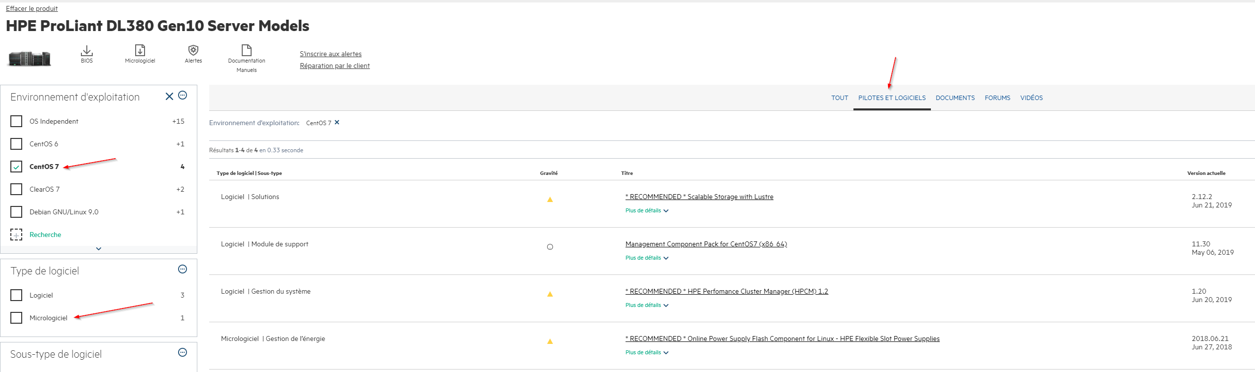This screenshot has height=372, width=1255.
Task: Switch to the TOUT tab
Action: (x=840, y=98)
